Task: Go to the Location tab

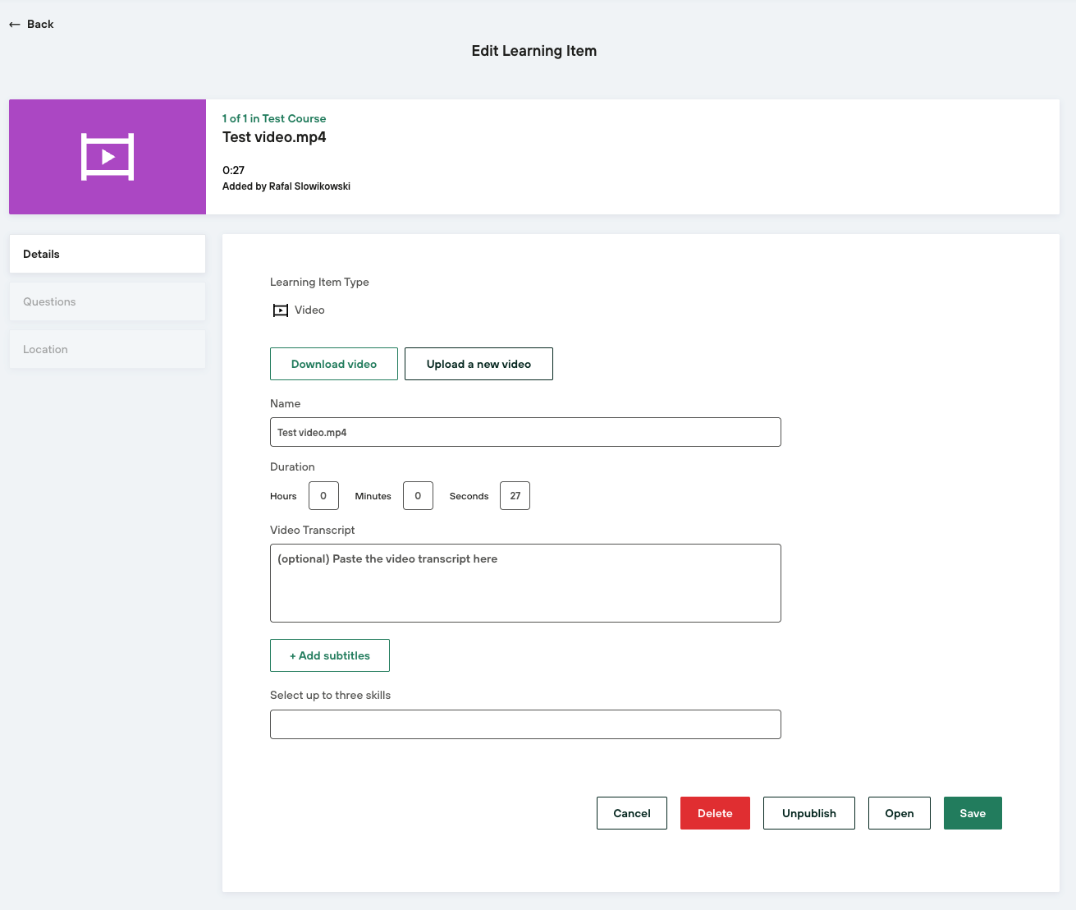Action: [108, 349]
